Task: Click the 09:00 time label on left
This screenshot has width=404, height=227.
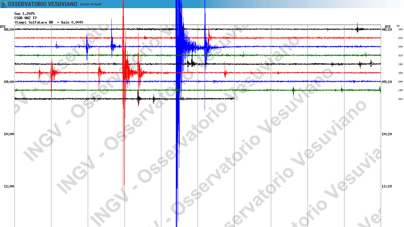Action: click(9, 82)
